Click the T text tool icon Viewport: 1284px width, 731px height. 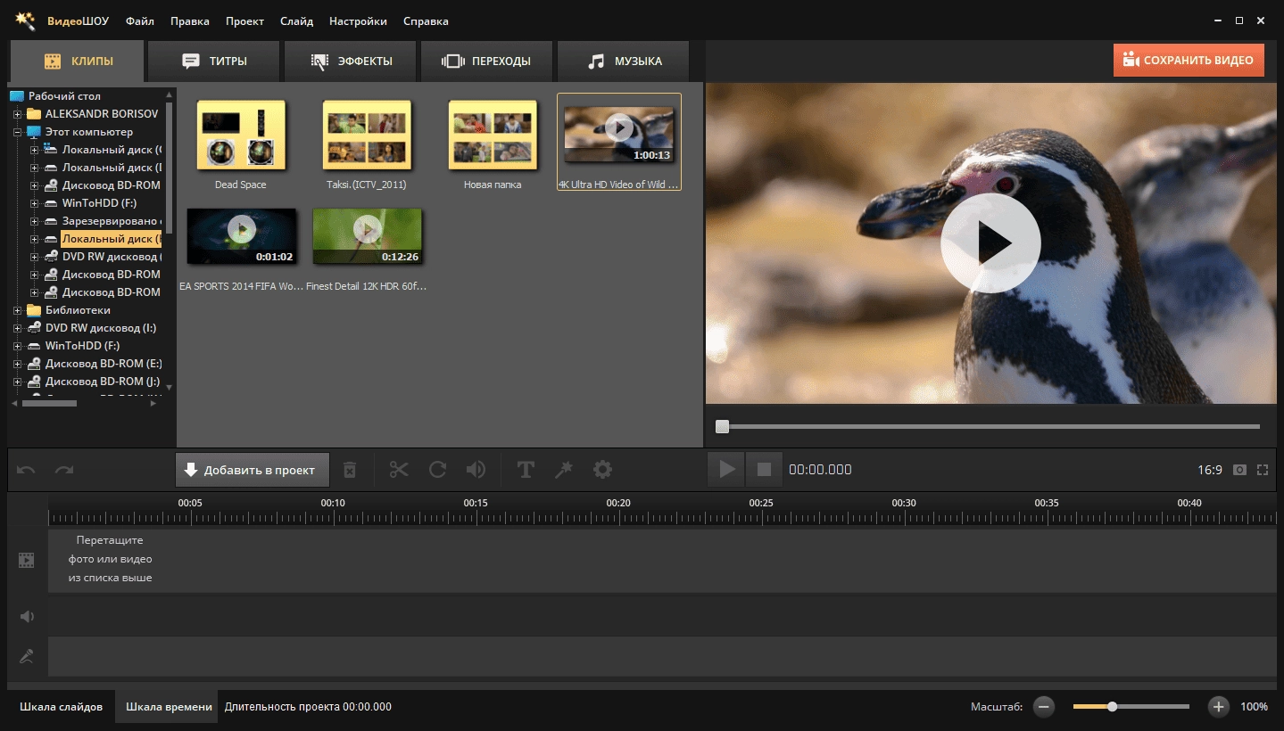[526, 470]
